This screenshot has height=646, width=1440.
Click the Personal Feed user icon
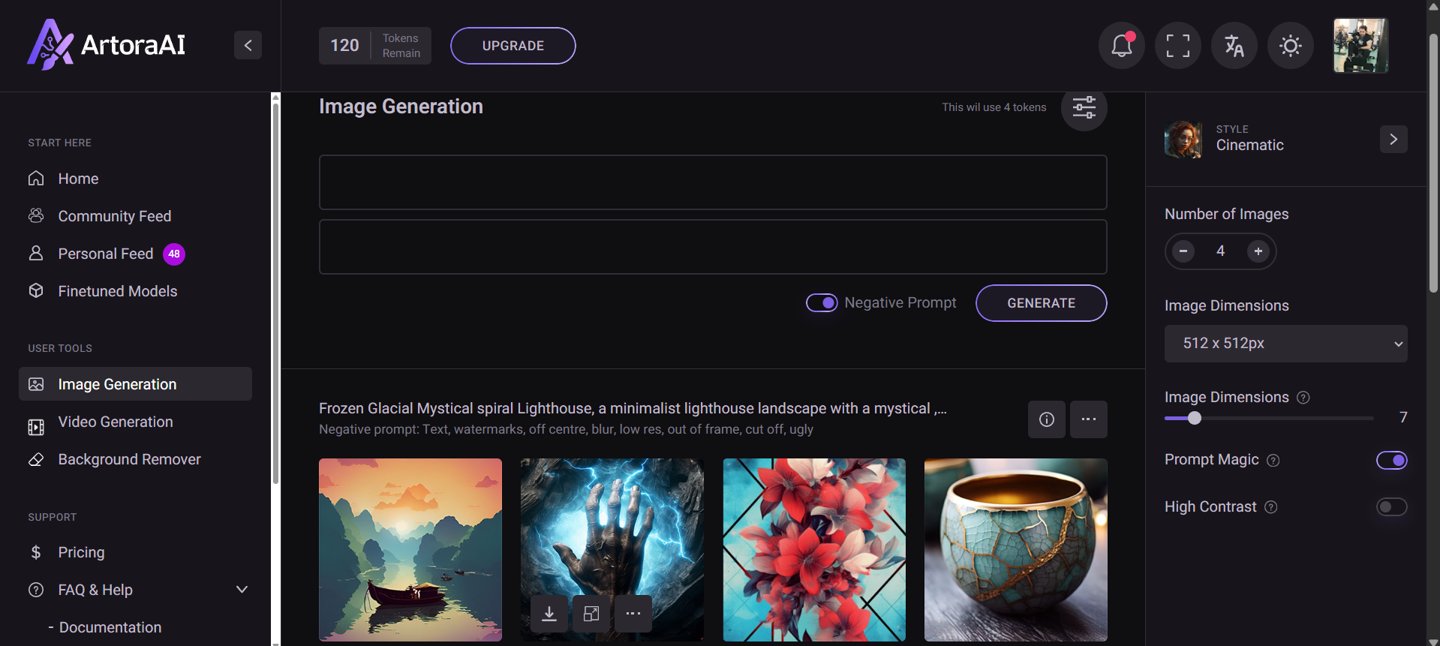[x=36, y=254]
